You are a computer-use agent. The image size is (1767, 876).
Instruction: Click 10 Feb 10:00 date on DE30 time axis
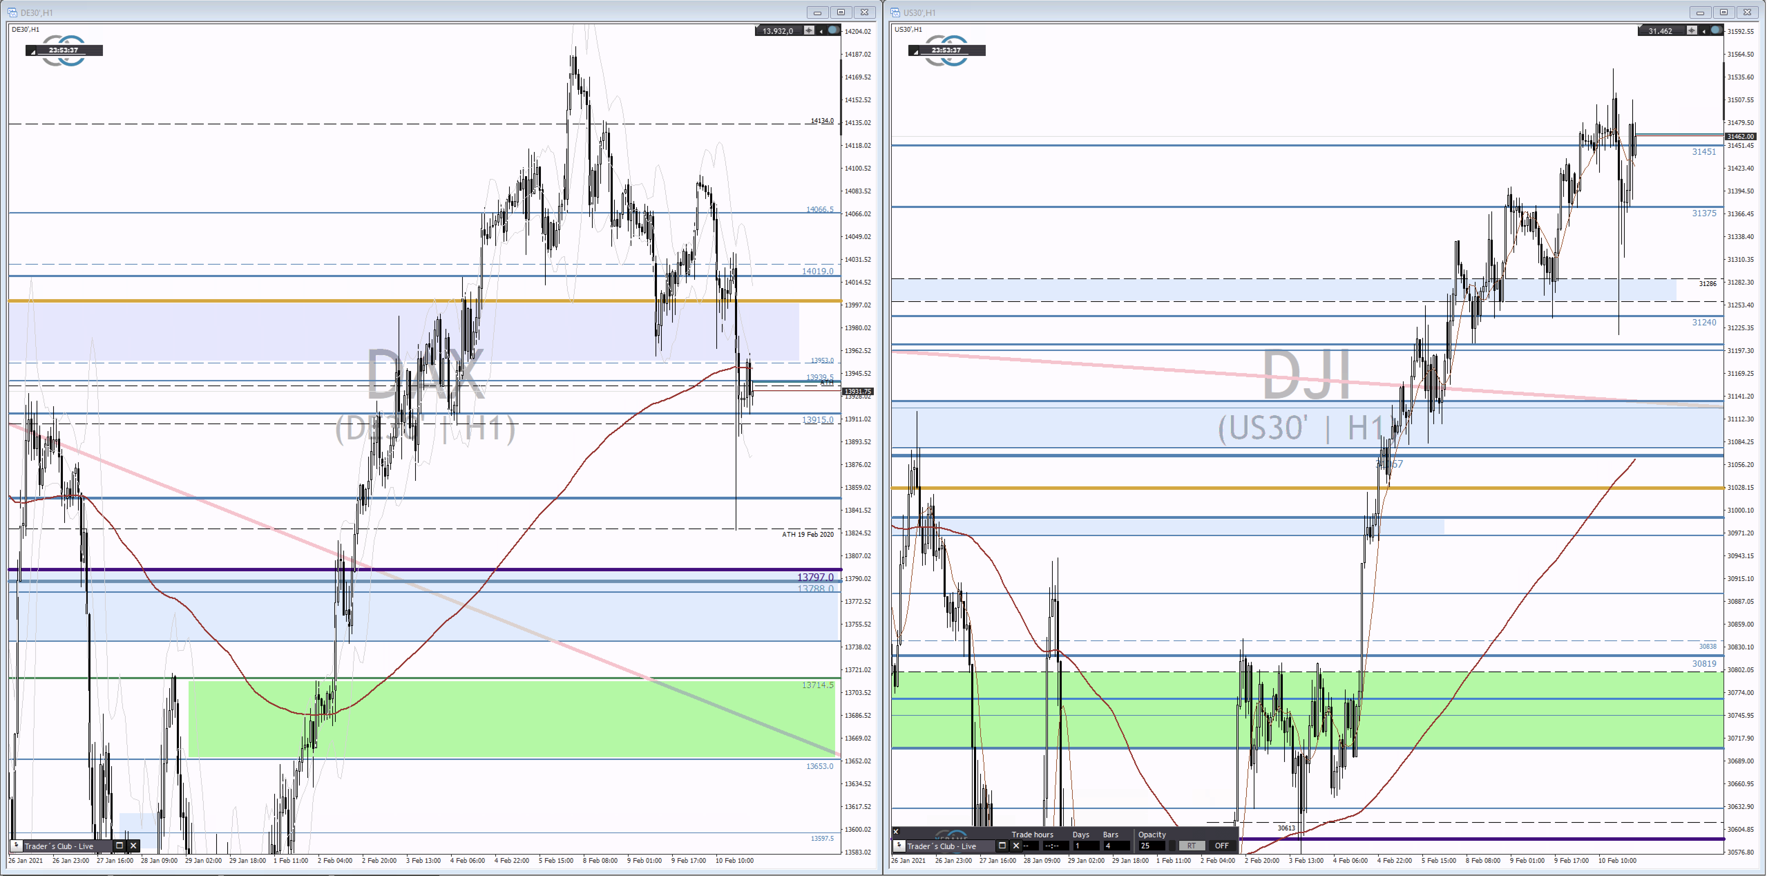(734, 860)
